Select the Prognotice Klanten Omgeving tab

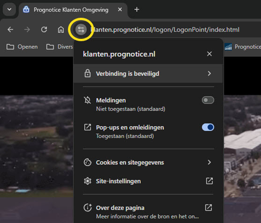73,10
